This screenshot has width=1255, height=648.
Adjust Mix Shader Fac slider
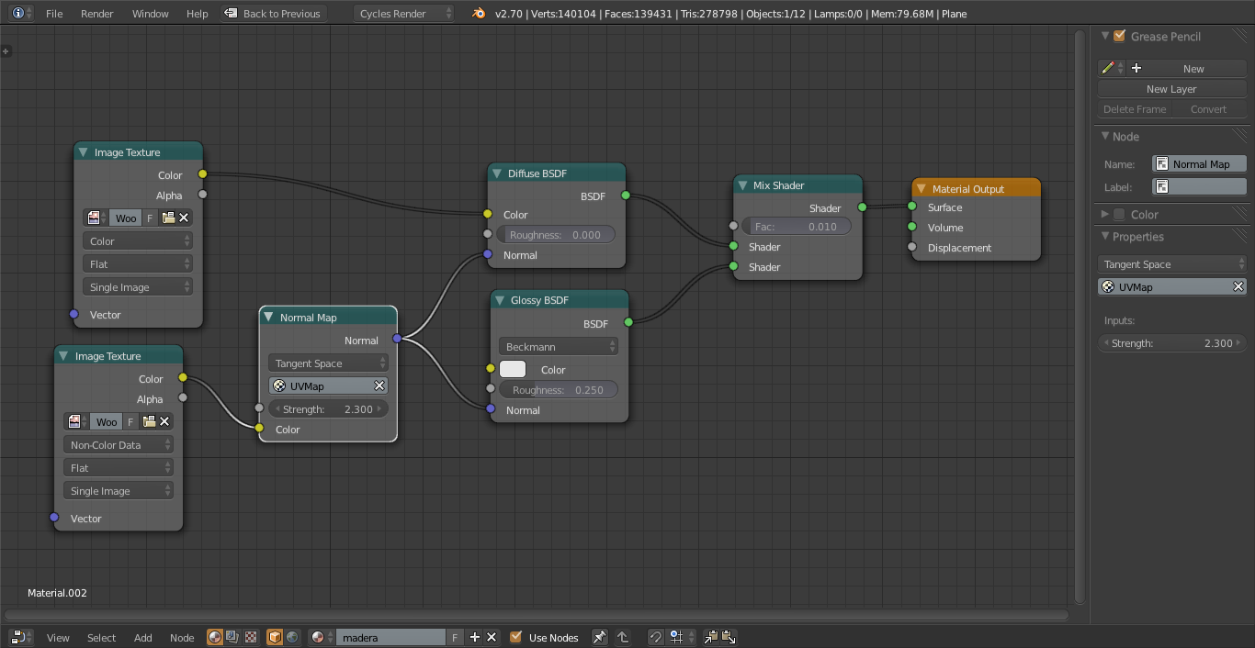797,227
